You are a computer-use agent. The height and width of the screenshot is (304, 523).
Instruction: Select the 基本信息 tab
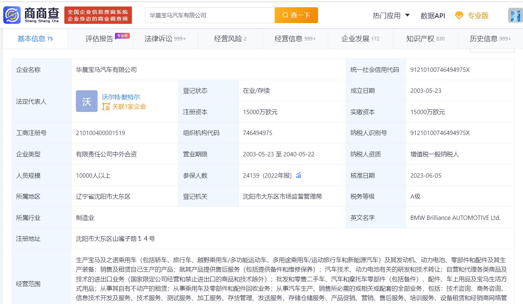[x=35, y=39]
